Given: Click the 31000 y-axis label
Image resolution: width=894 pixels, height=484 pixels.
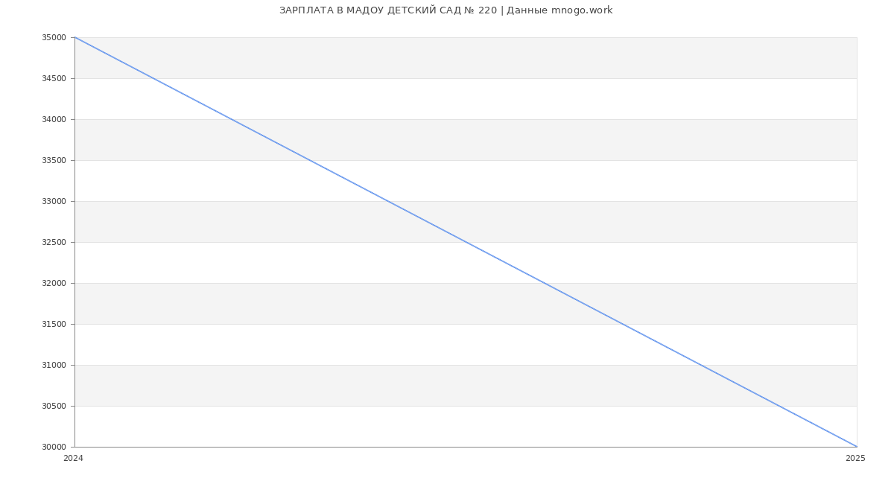Looking at the screenshot, I should coord(54,365).
